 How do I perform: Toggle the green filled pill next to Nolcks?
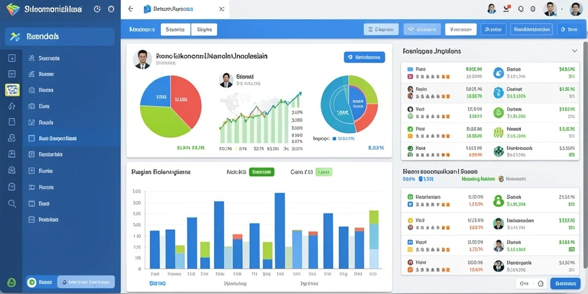pyautogui.click(x=261, y=172)
